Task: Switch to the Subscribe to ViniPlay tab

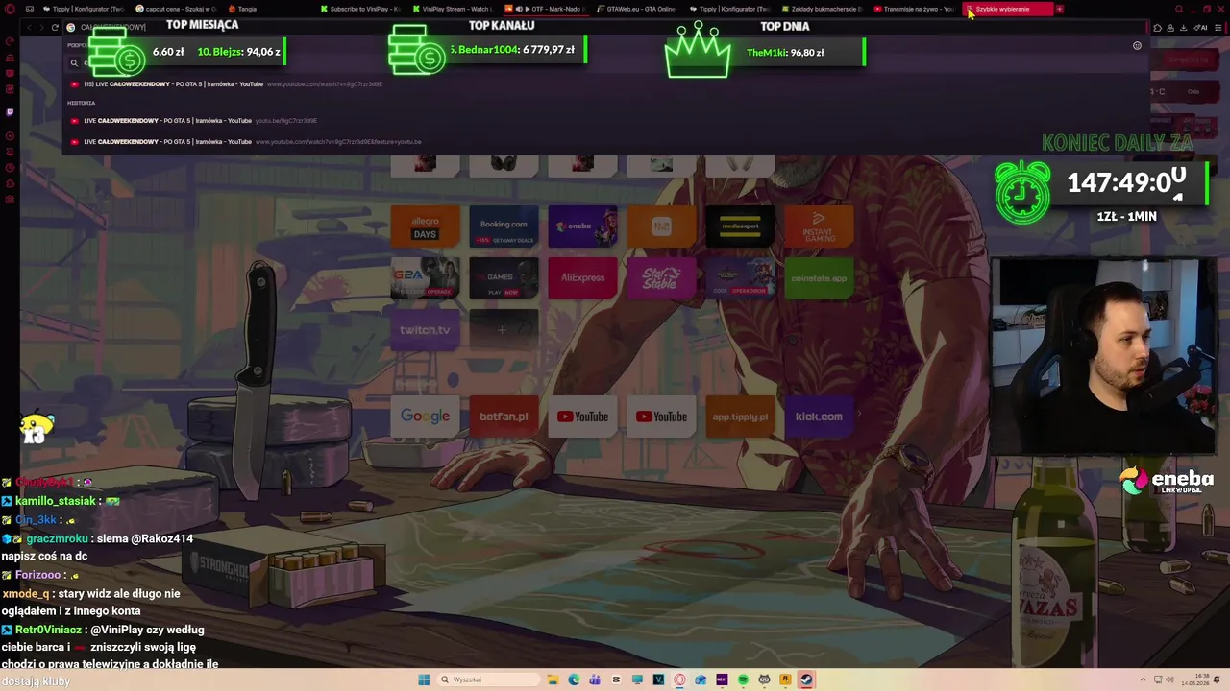Action: [x=360, y=9]
